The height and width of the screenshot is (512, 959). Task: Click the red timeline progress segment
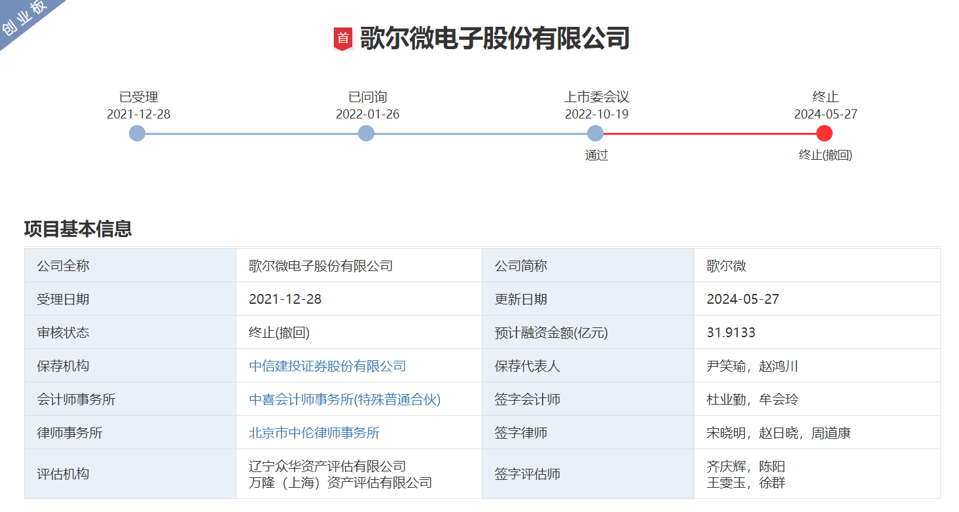coord(710,134)
